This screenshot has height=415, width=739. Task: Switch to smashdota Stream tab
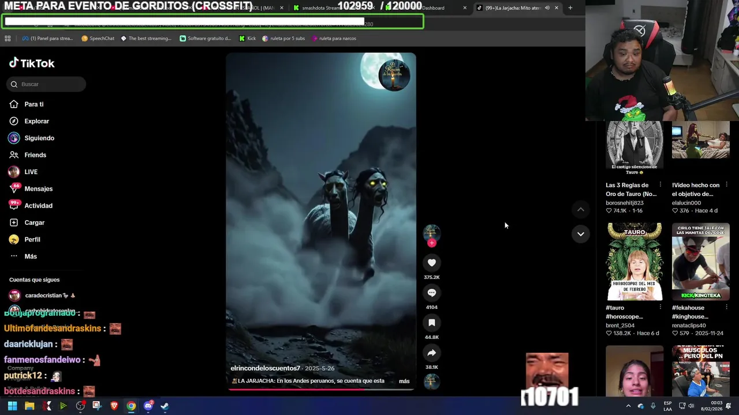point(318,8)
